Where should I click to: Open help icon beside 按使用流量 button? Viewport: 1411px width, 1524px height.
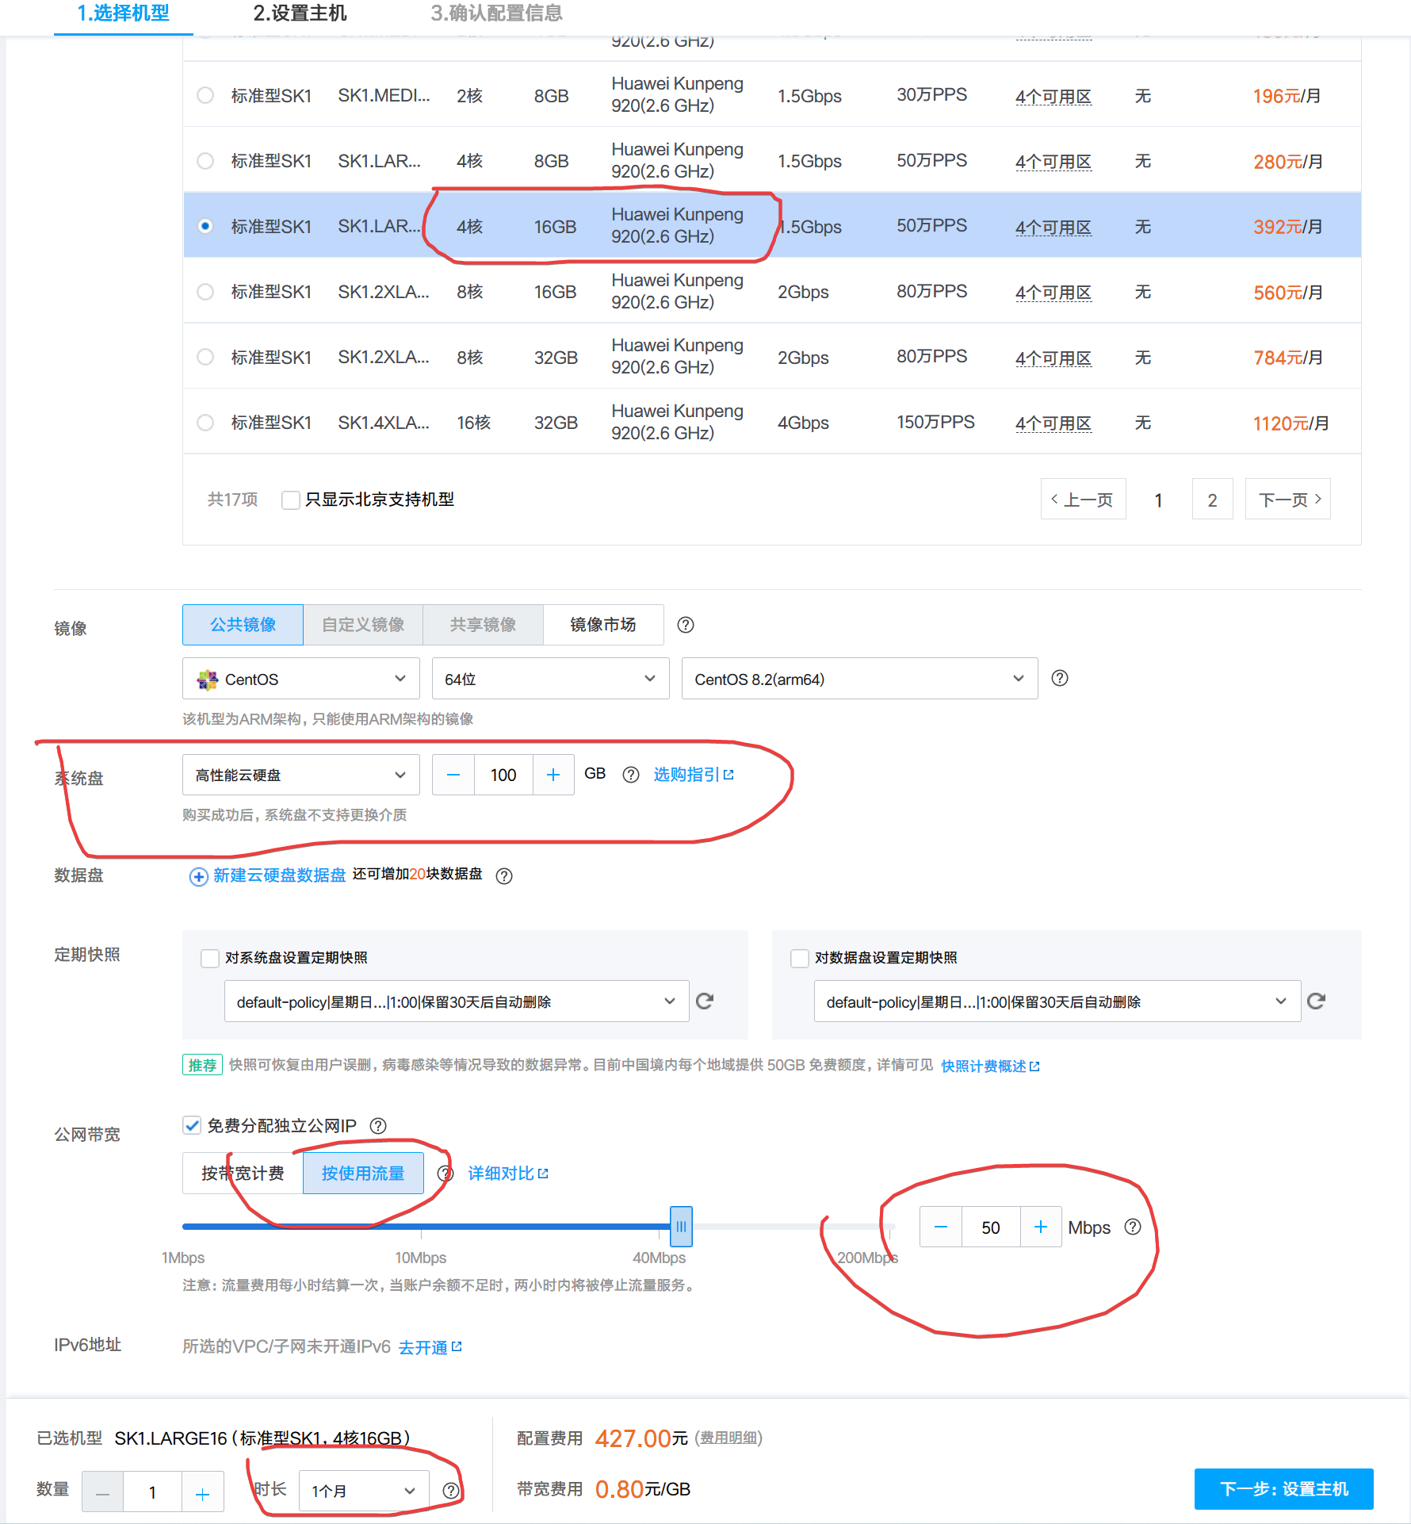(x=445, y=1174)
